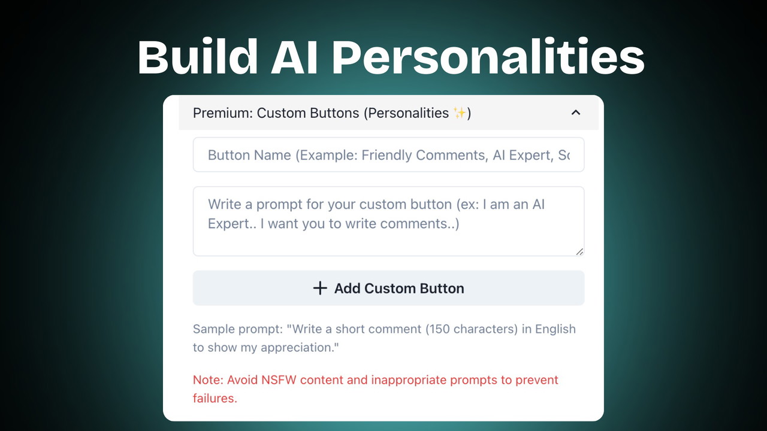Toggle the Personalities panel open or closed
Viewport: 767px width, 431px height.
click(x=388, y=113)
